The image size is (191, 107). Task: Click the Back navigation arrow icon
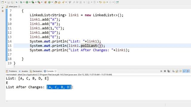pos(104,2)
